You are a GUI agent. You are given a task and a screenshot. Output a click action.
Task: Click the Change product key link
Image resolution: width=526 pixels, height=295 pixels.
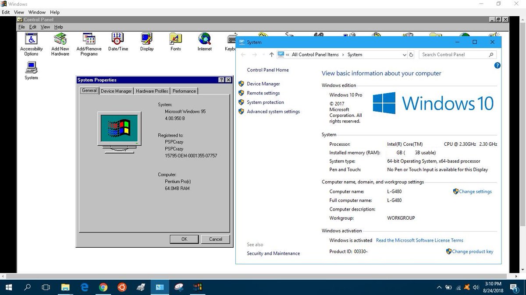pos(473,251)
